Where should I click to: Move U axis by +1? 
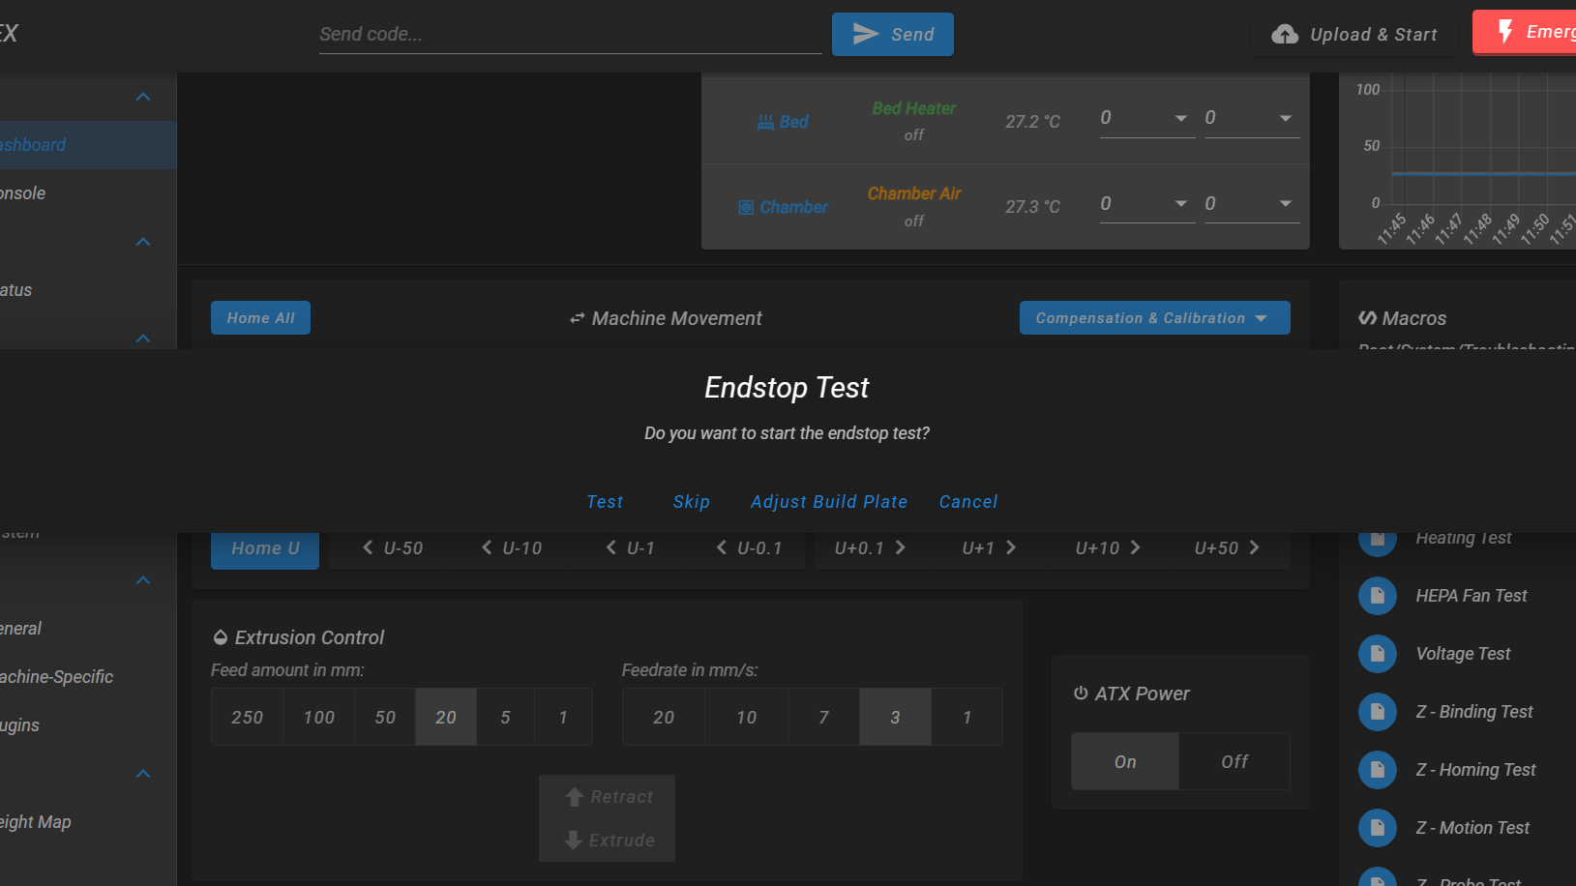tap(989, 548)
